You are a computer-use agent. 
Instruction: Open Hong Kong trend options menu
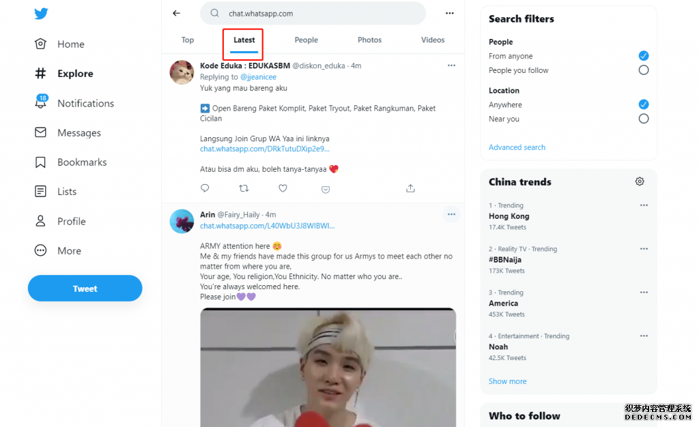click(644, 205)
